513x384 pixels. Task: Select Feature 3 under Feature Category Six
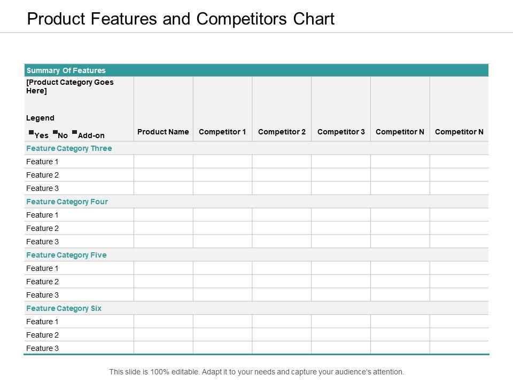coord(42,348)
